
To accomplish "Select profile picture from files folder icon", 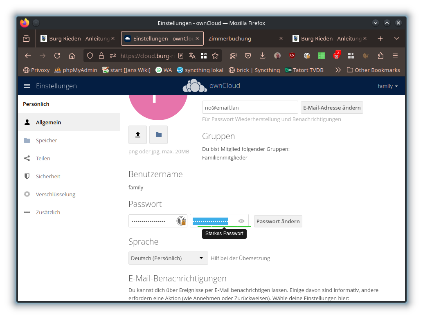I will coord(158,135).
